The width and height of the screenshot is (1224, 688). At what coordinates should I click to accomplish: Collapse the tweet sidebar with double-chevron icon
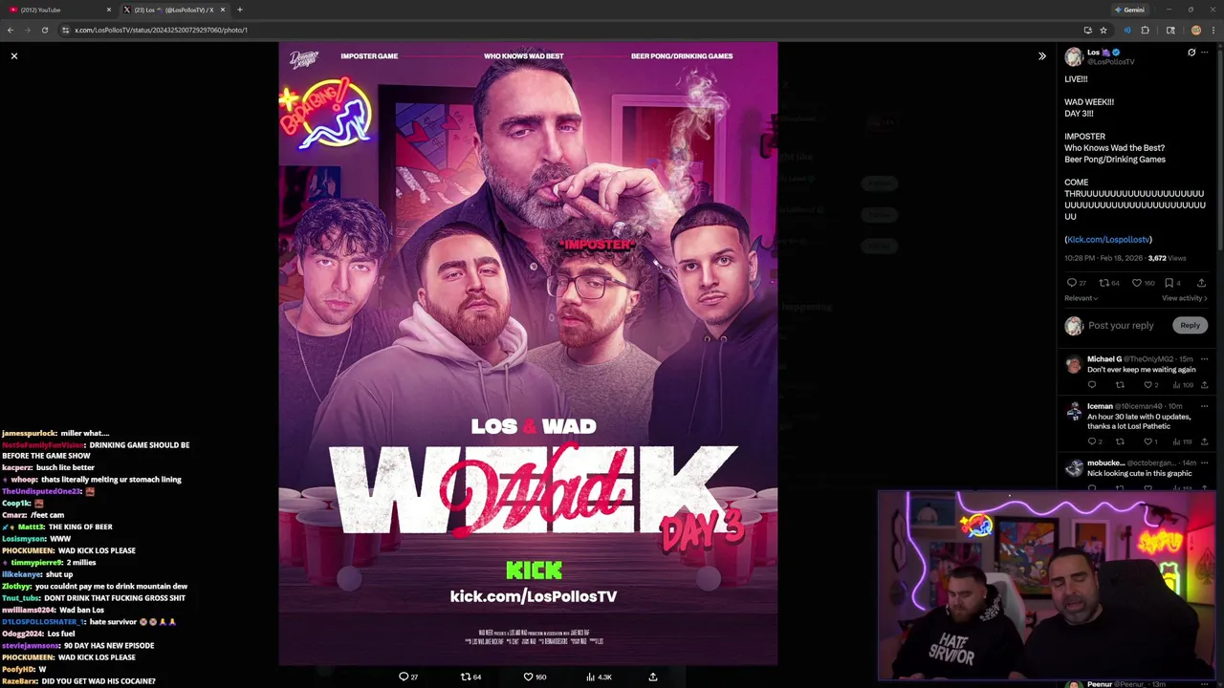tap(1042, 56)
